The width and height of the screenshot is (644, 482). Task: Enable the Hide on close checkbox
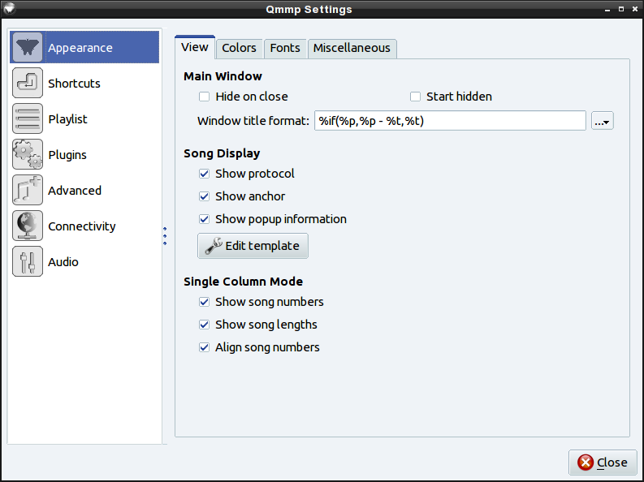tap(204, 97)
